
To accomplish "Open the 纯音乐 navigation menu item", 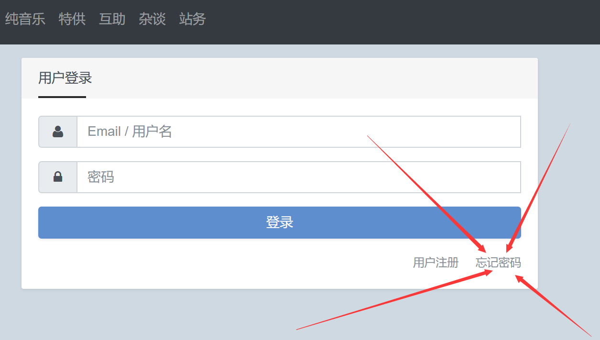I will [25, 19].
